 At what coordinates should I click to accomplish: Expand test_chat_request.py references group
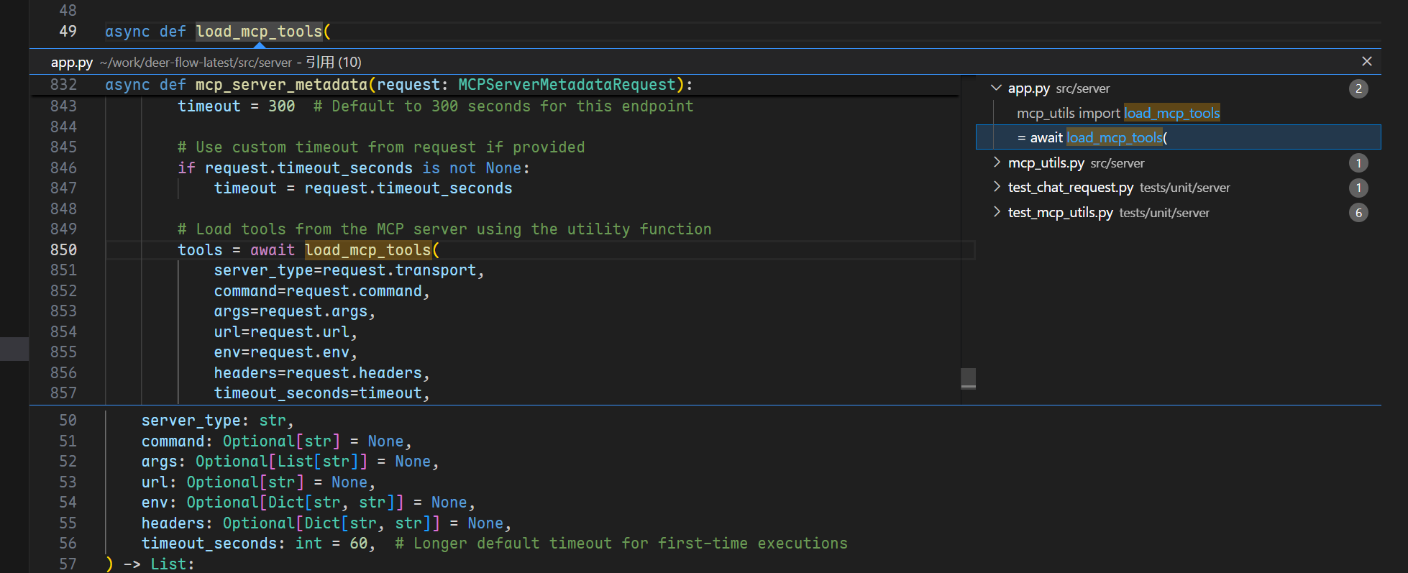point(996,188)
